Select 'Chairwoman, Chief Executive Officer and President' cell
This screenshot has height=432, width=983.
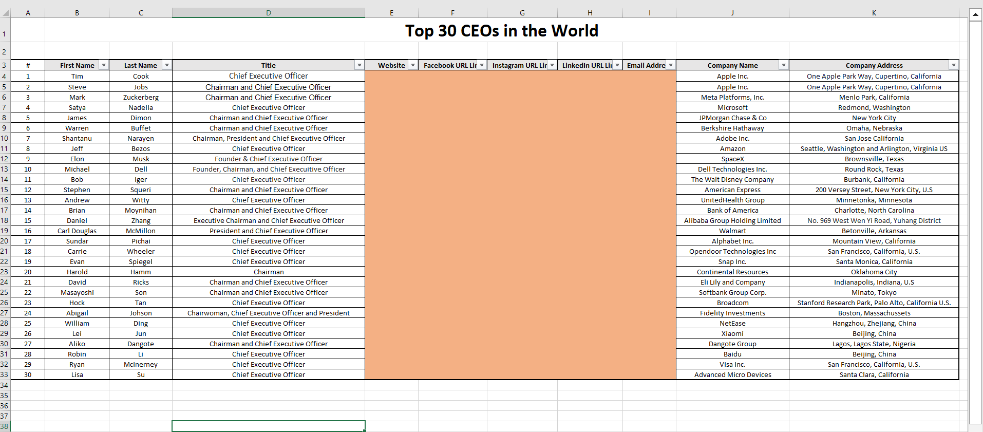(269, 313)
